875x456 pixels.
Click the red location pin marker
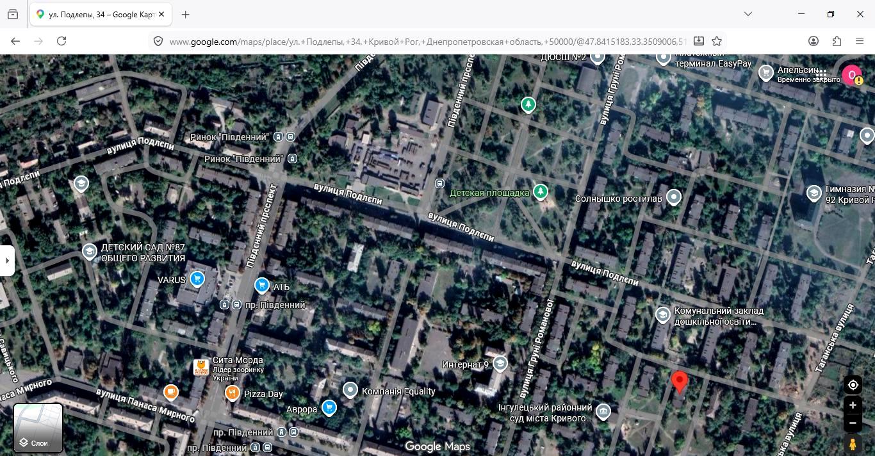[679, 382]
